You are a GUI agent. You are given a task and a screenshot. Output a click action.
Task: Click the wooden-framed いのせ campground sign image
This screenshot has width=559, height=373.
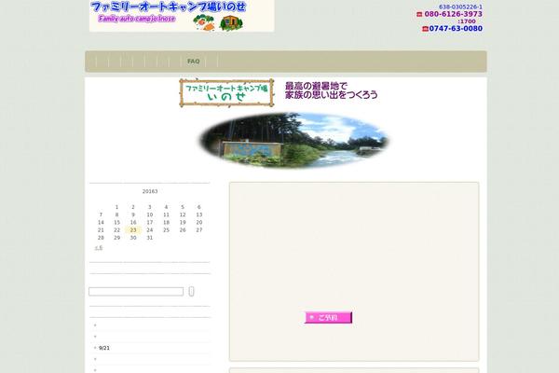click(226, 93)
